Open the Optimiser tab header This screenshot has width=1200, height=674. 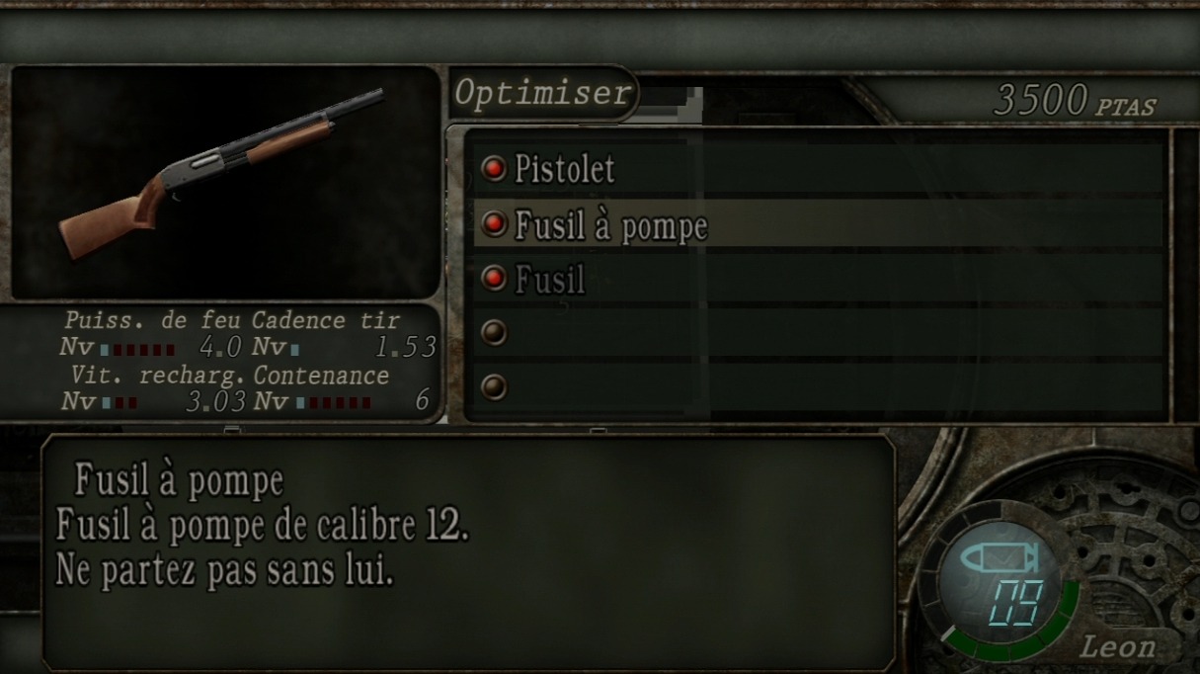543,94
